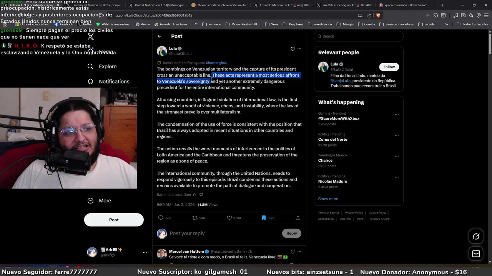
Task: Open Nicolás Maduro trend
Action: [332, 181]
